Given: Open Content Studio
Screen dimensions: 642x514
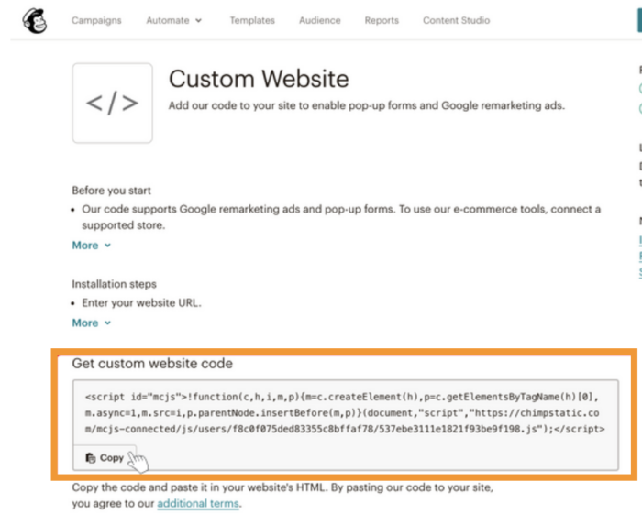Looking at the screenshot, I should (x=456, y=20).
